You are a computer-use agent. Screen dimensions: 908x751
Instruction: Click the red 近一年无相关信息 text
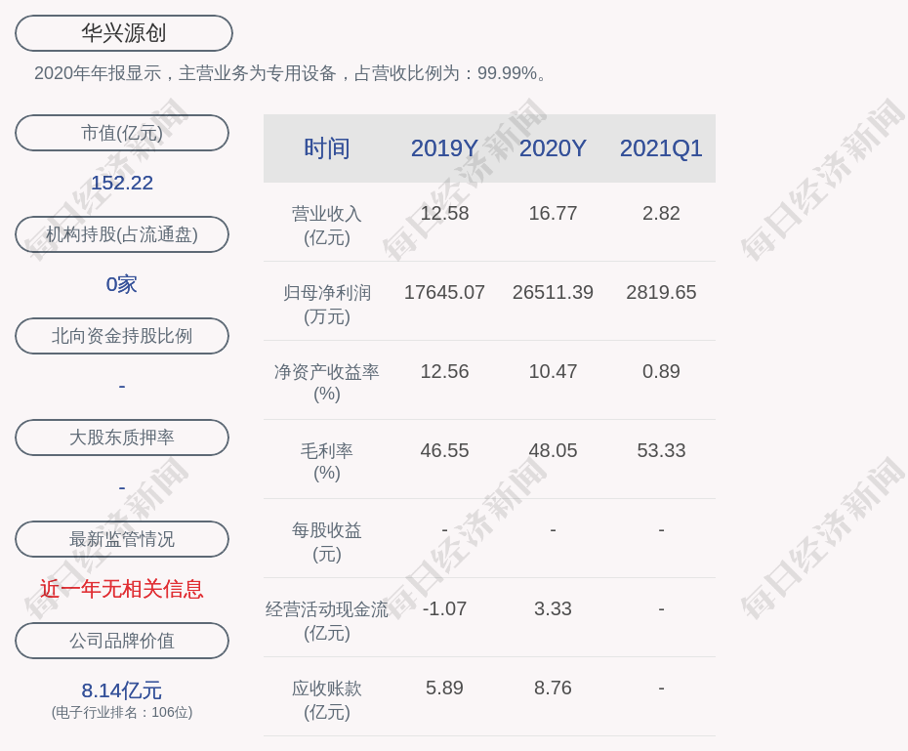[122, 589]
